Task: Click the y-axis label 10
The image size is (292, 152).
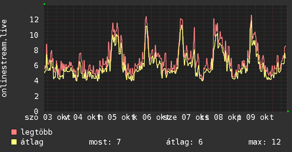Action: 34,35
